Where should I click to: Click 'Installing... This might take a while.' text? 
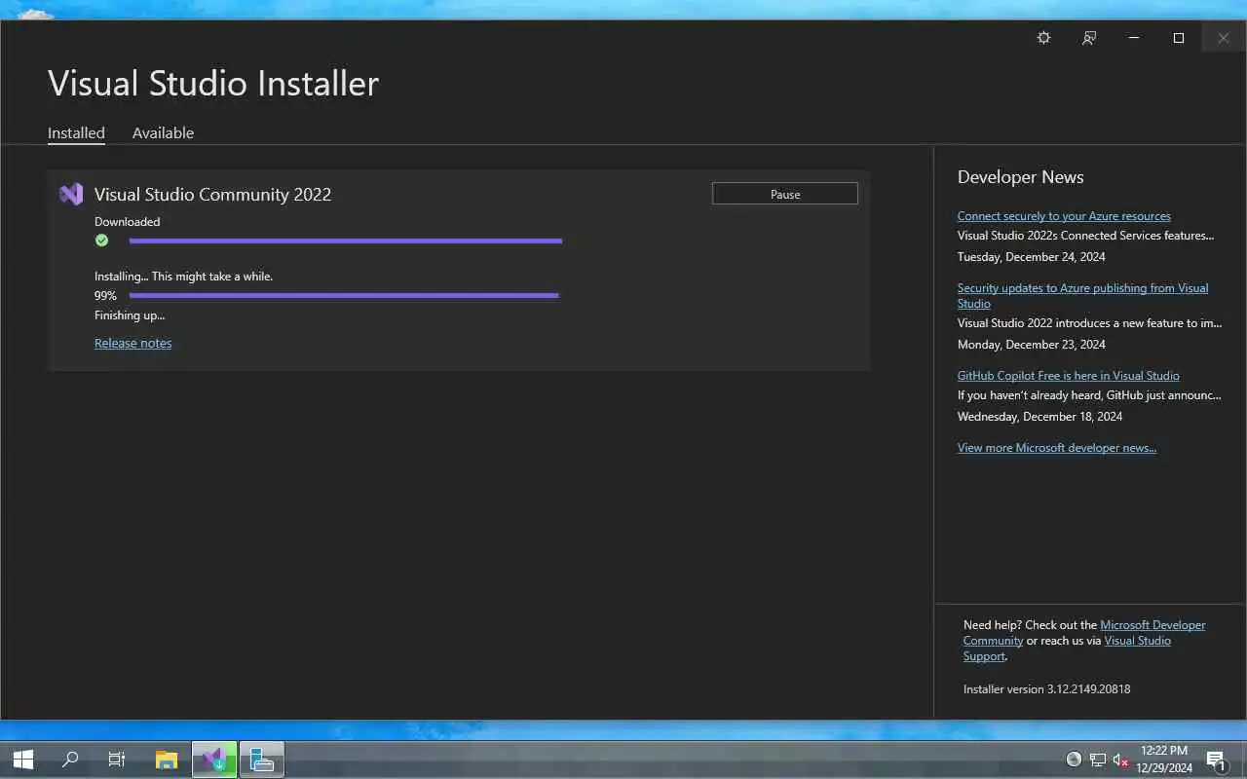[183, 277]
